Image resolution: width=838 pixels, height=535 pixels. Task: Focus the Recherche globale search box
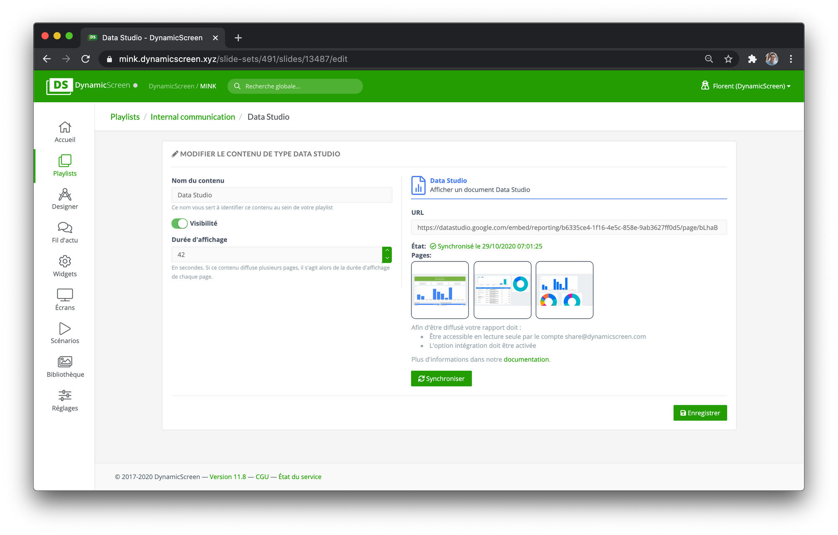pos(295,86)
